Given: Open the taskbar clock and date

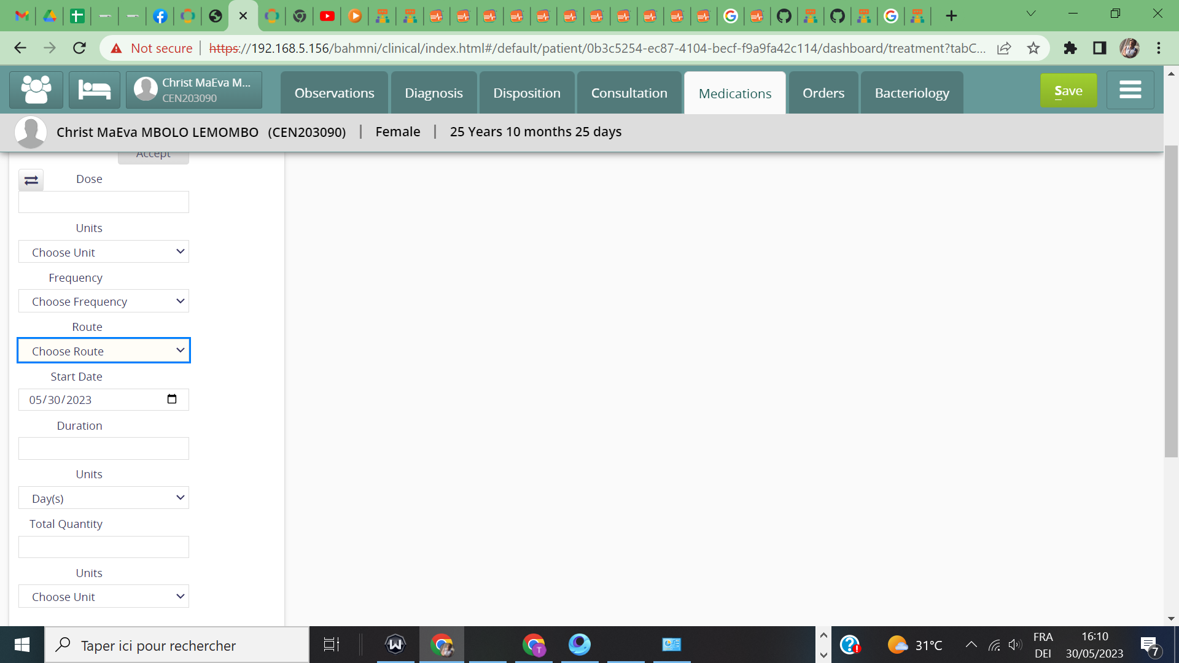Looking at the screenshot, I should 1094,645.
